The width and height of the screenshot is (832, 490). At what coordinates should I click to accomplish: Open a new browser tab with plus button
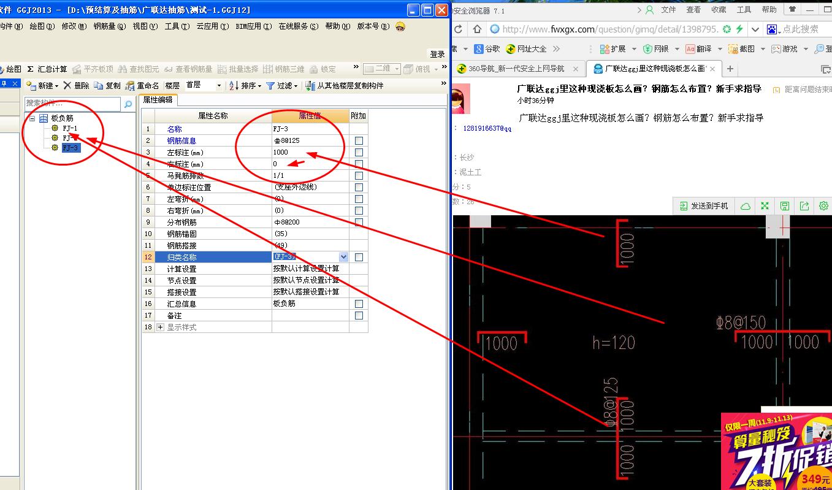[730, 69]
